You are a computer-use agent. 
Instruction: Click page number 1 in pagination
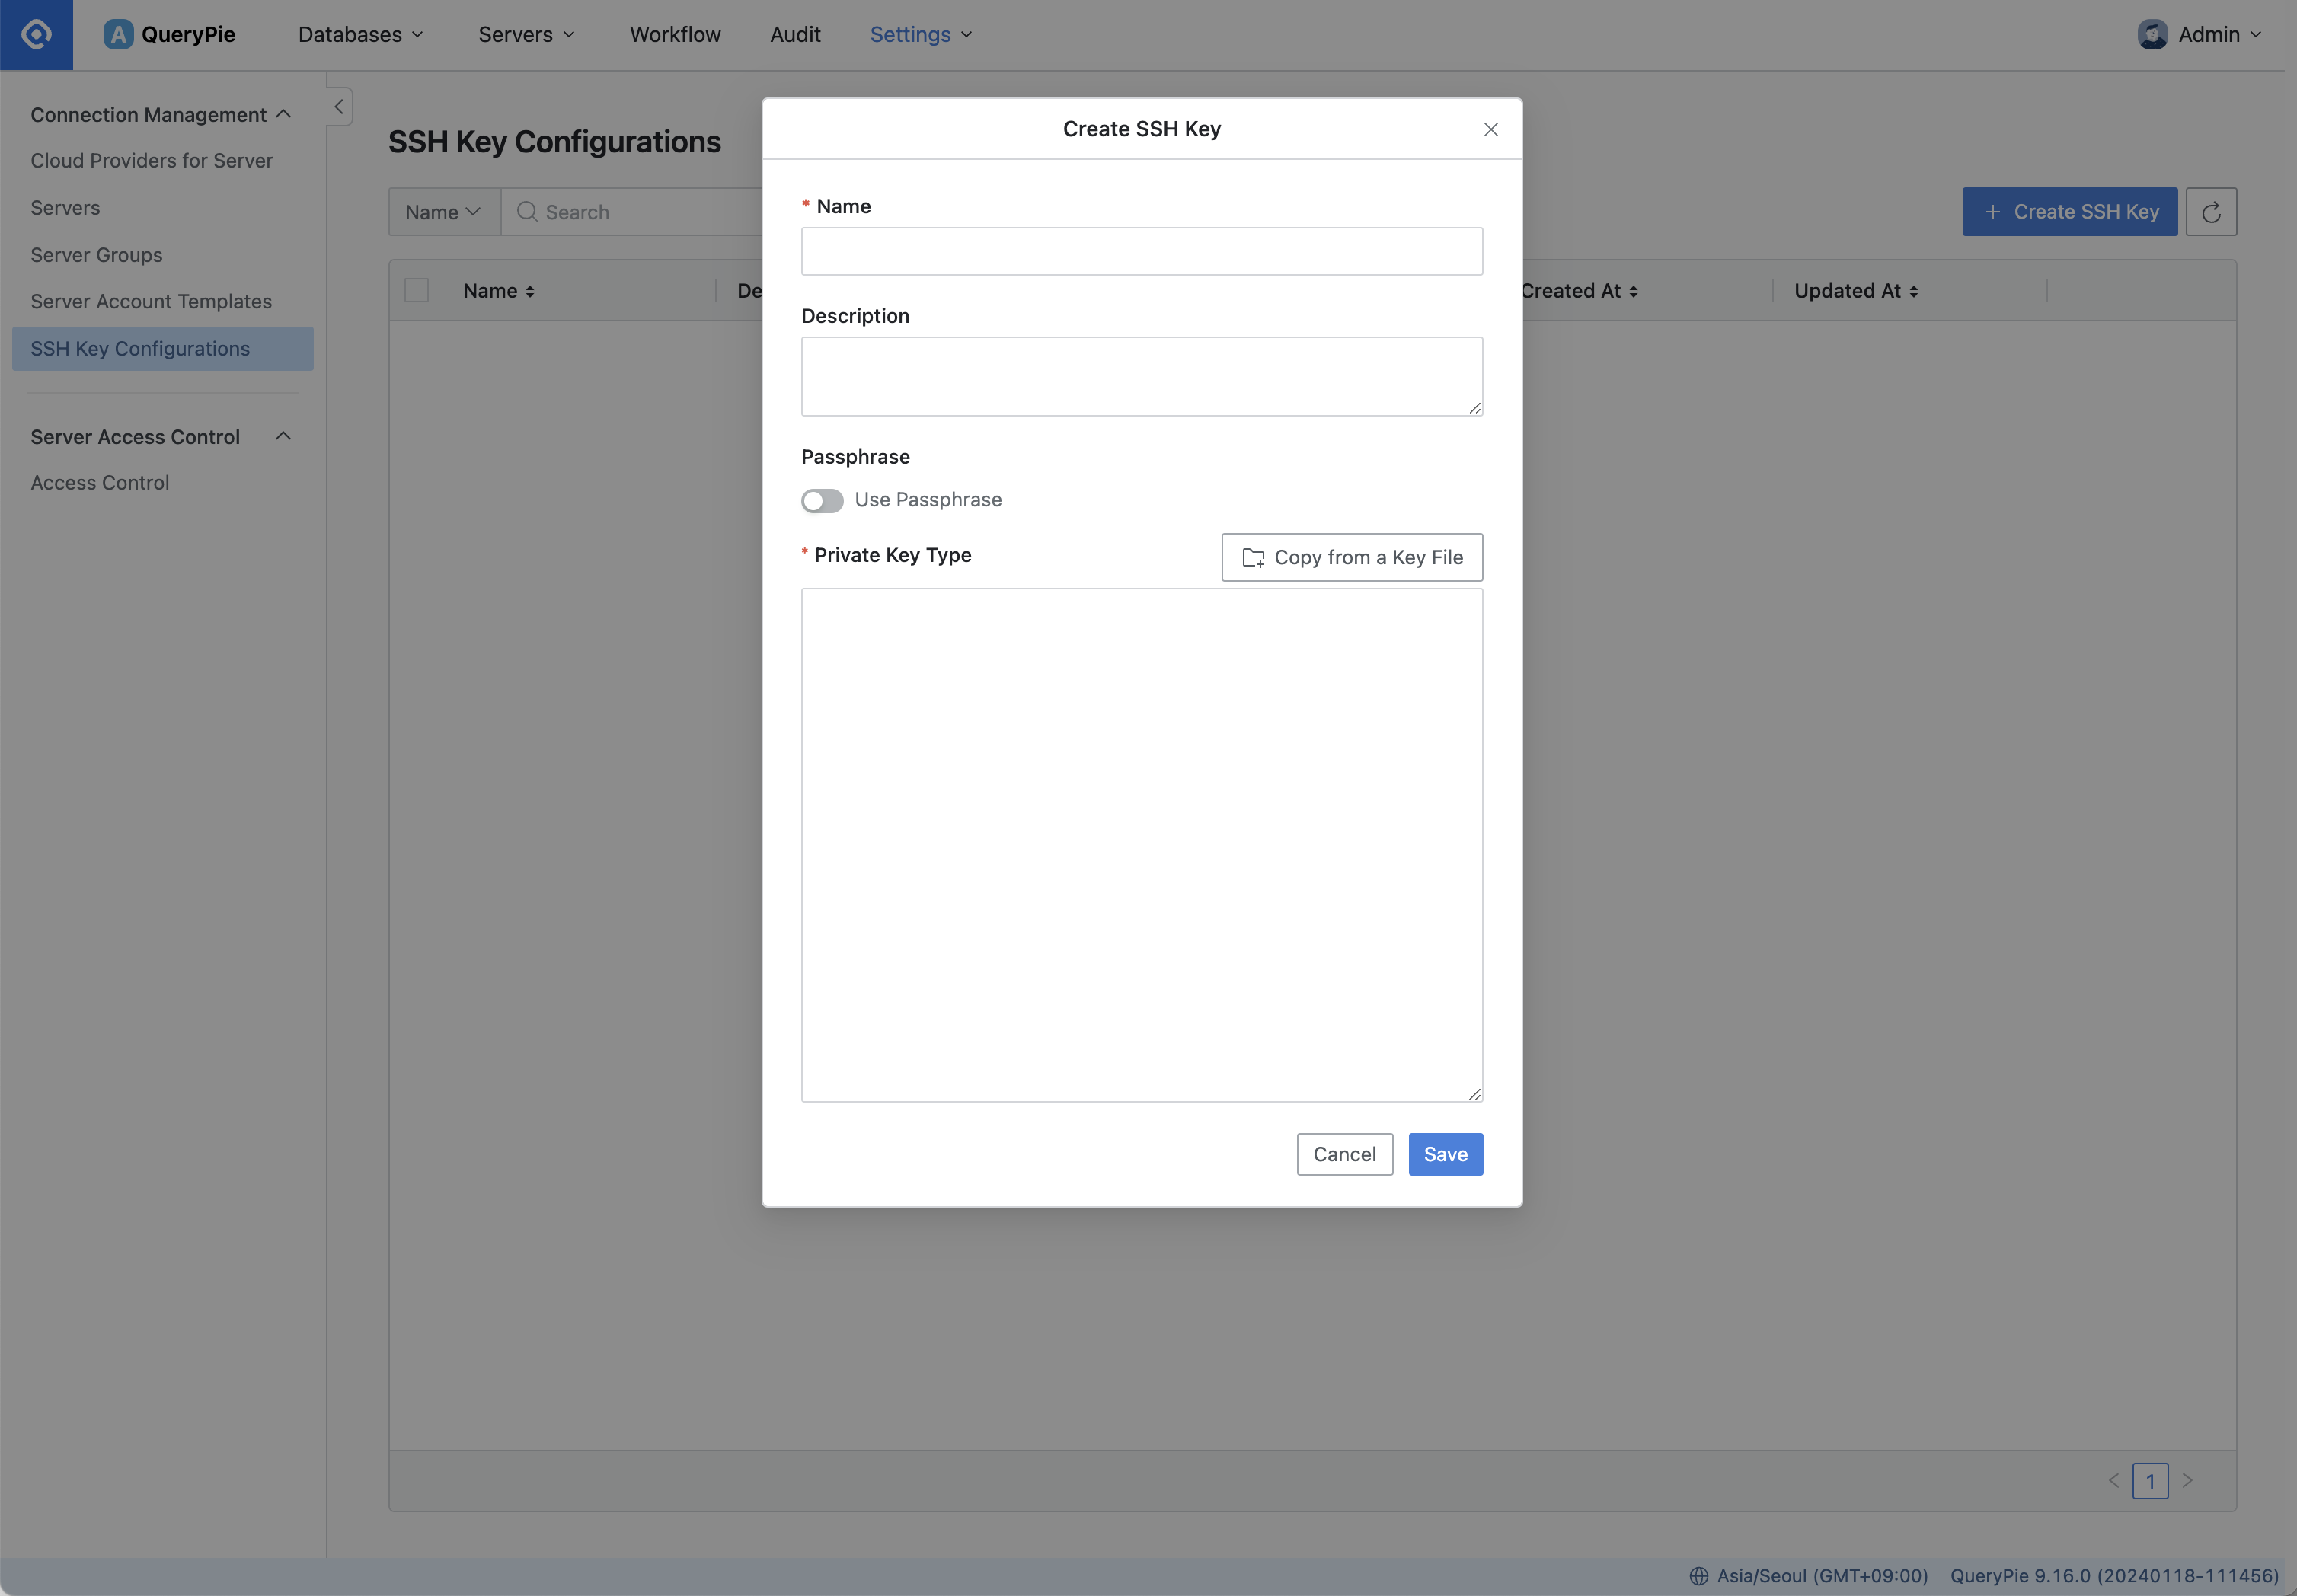point(2150,1481)
